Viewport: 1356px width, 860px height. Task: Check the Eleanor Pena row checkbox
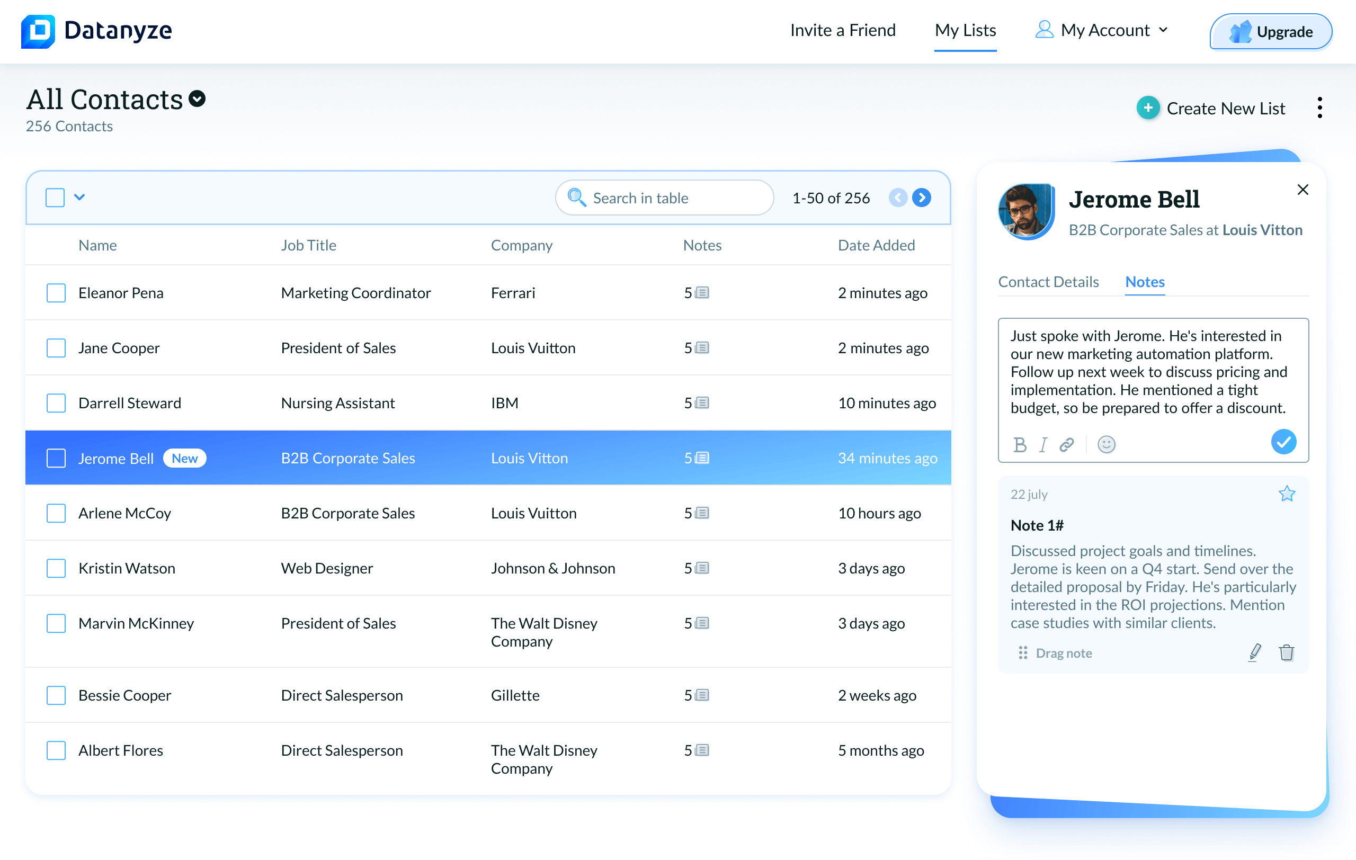pos(56,293)
